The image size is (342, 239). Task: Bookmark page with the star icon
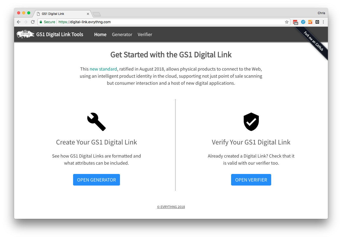pos(287,22)
